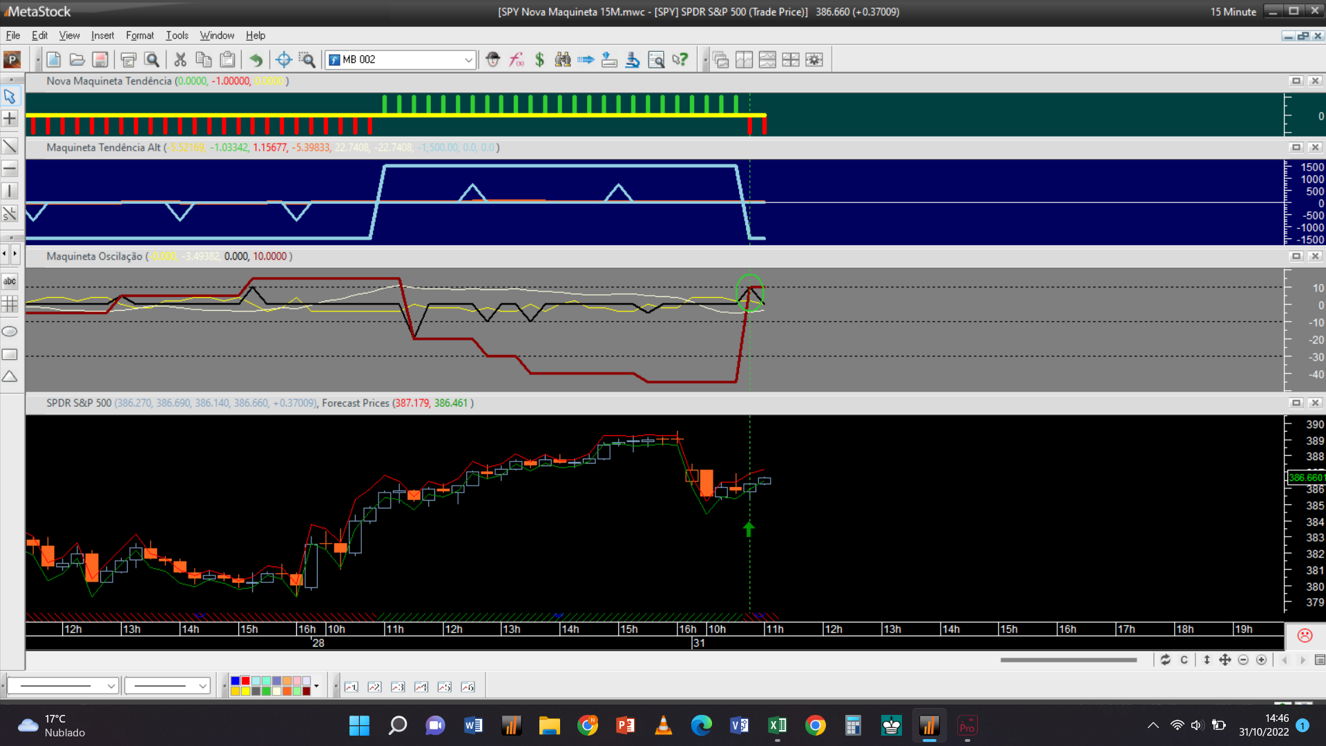Open The Explorer binoculars tool

coord(563,60)
